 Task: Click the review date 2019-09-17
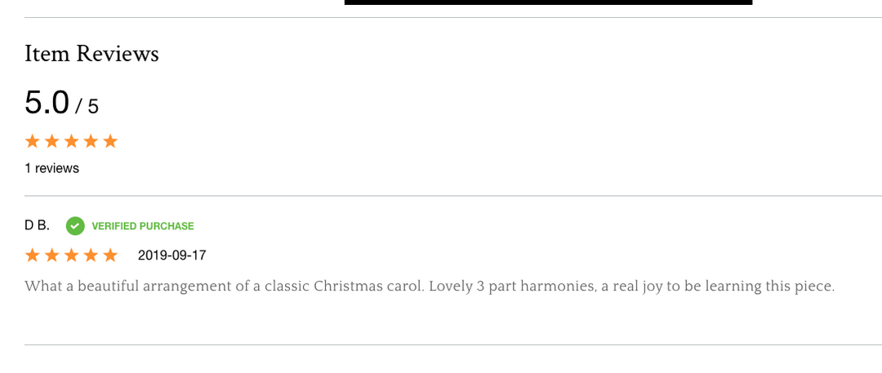pos(172,255)
